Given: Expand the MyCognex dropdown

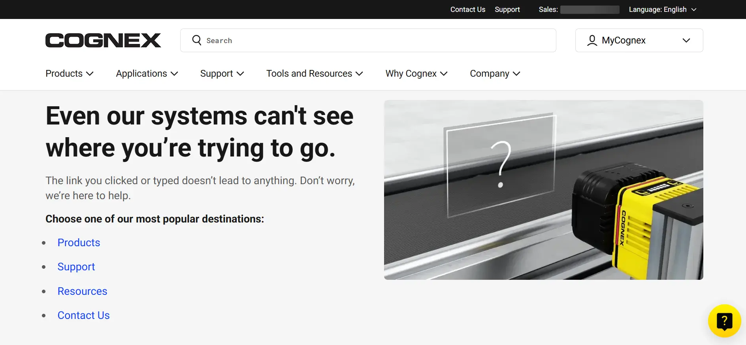Looking at the screenshot, I should pos(639,40).
